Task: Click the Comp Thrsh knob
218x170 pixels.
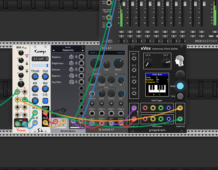Action: tap(35, 78)
